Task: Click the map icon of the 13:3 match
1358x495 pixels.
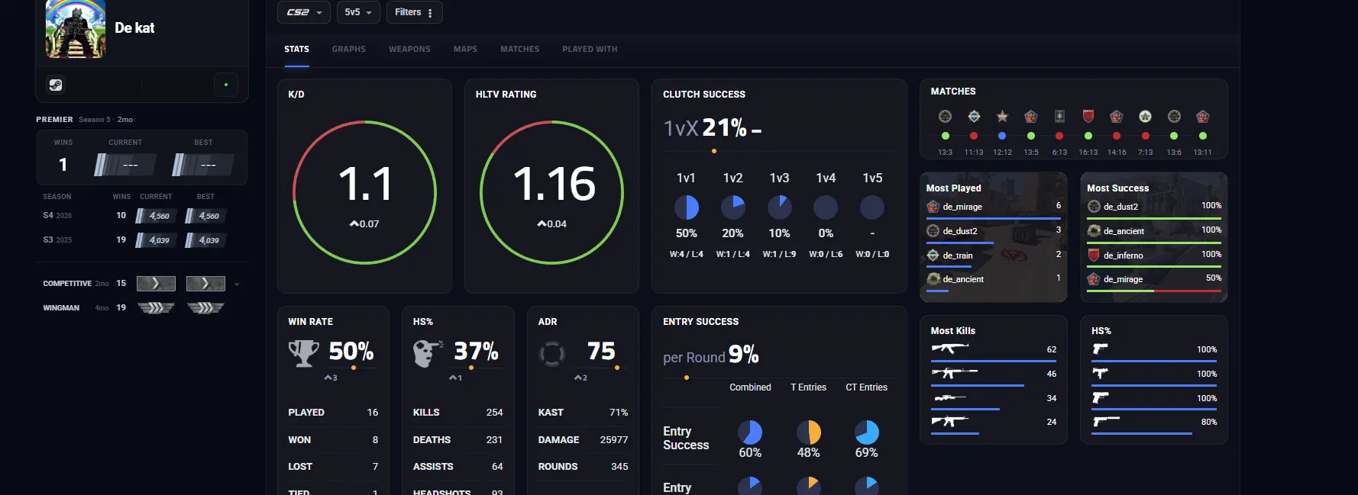Action: (945, 117)
